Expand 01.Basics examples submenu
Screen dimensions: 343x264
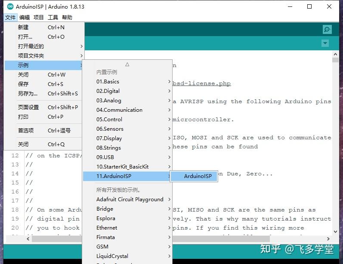point(127,82)
